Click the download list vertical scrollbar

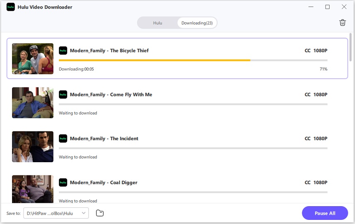350,47
